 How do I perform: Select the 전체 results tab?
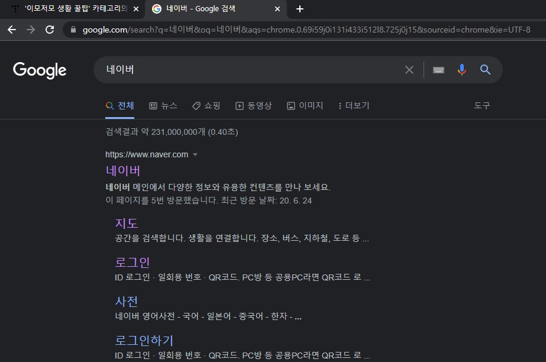tap(119, 105)
